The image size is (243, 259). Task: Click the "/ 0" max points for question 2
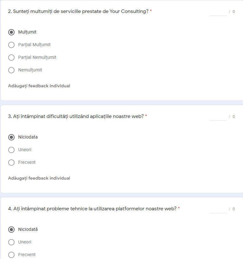[x=232, y=12]
